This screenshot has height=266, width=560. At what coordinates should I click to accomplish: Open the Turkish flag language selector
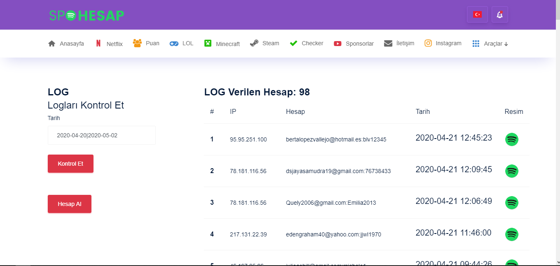[477, 14]
